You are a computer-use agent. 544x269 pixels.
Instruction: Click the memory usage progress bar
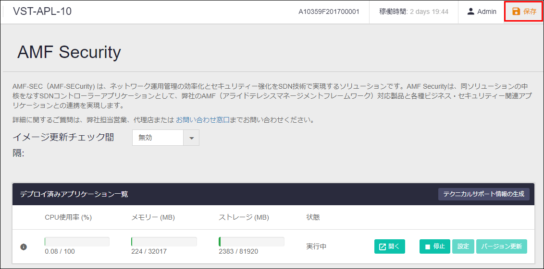click(x=164, y=241)
